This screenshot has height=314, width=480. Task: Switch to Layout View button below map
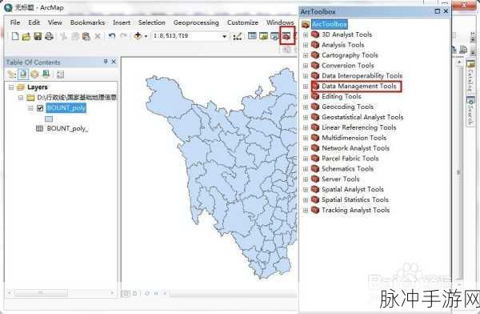coord(134,293)
